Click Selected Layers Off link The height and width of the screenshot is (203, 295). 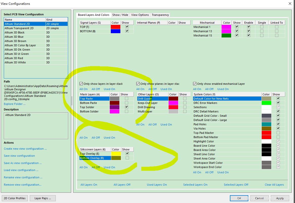point(236,185)
